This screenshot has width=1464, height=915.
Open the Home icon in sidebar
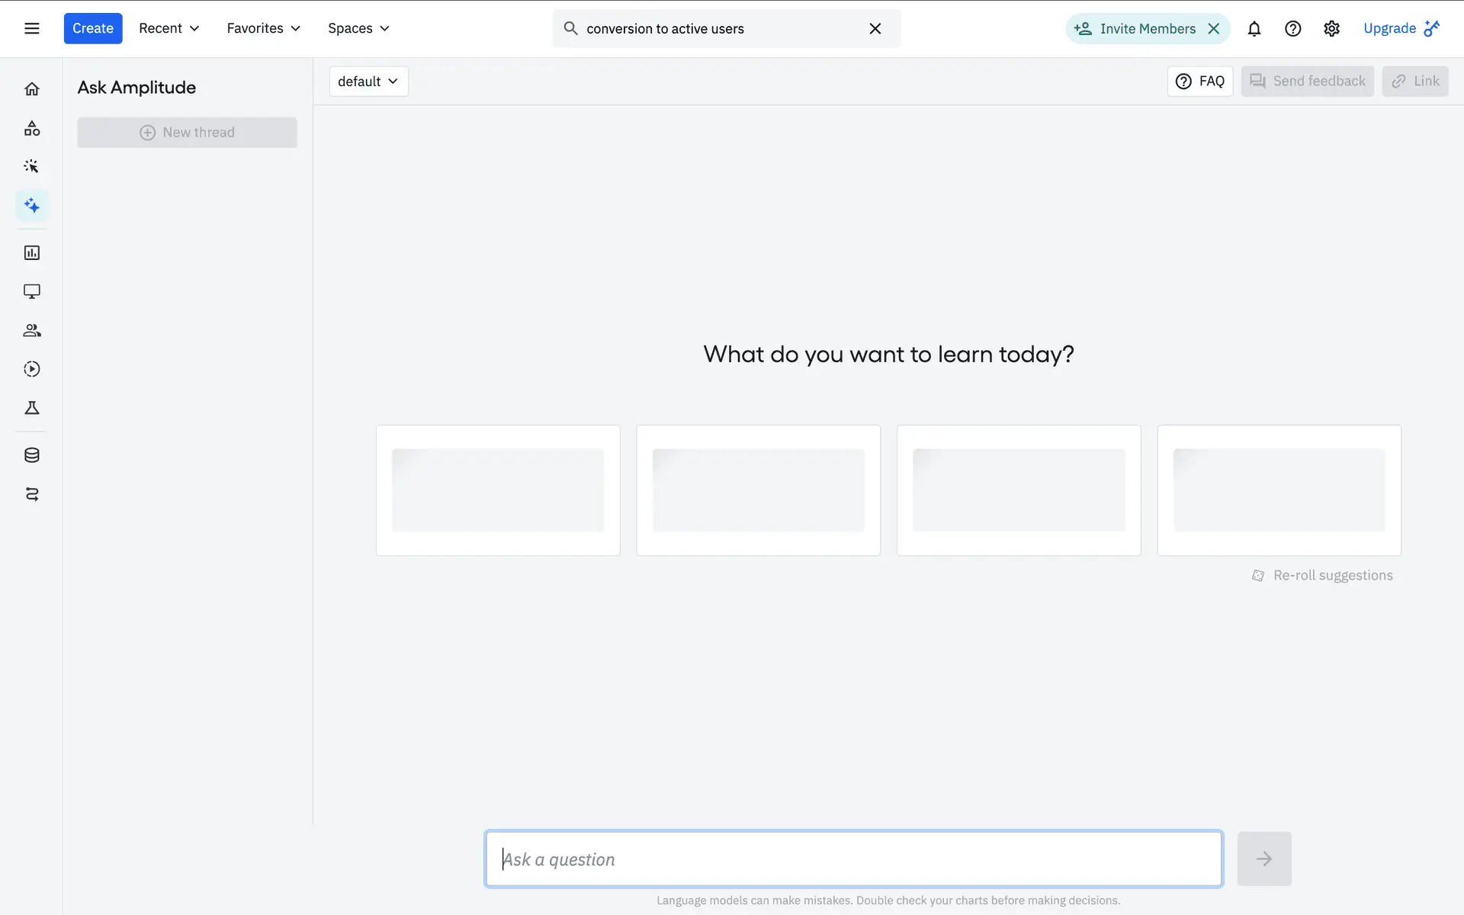coord(31,89)
